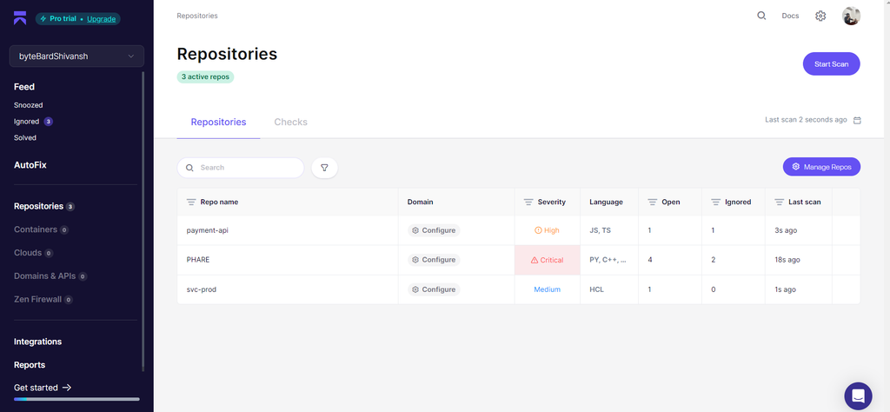Image resolution: width=890 pixels, height=412 pixels.
Task: Click the Language column header
Action: point(606,202)
